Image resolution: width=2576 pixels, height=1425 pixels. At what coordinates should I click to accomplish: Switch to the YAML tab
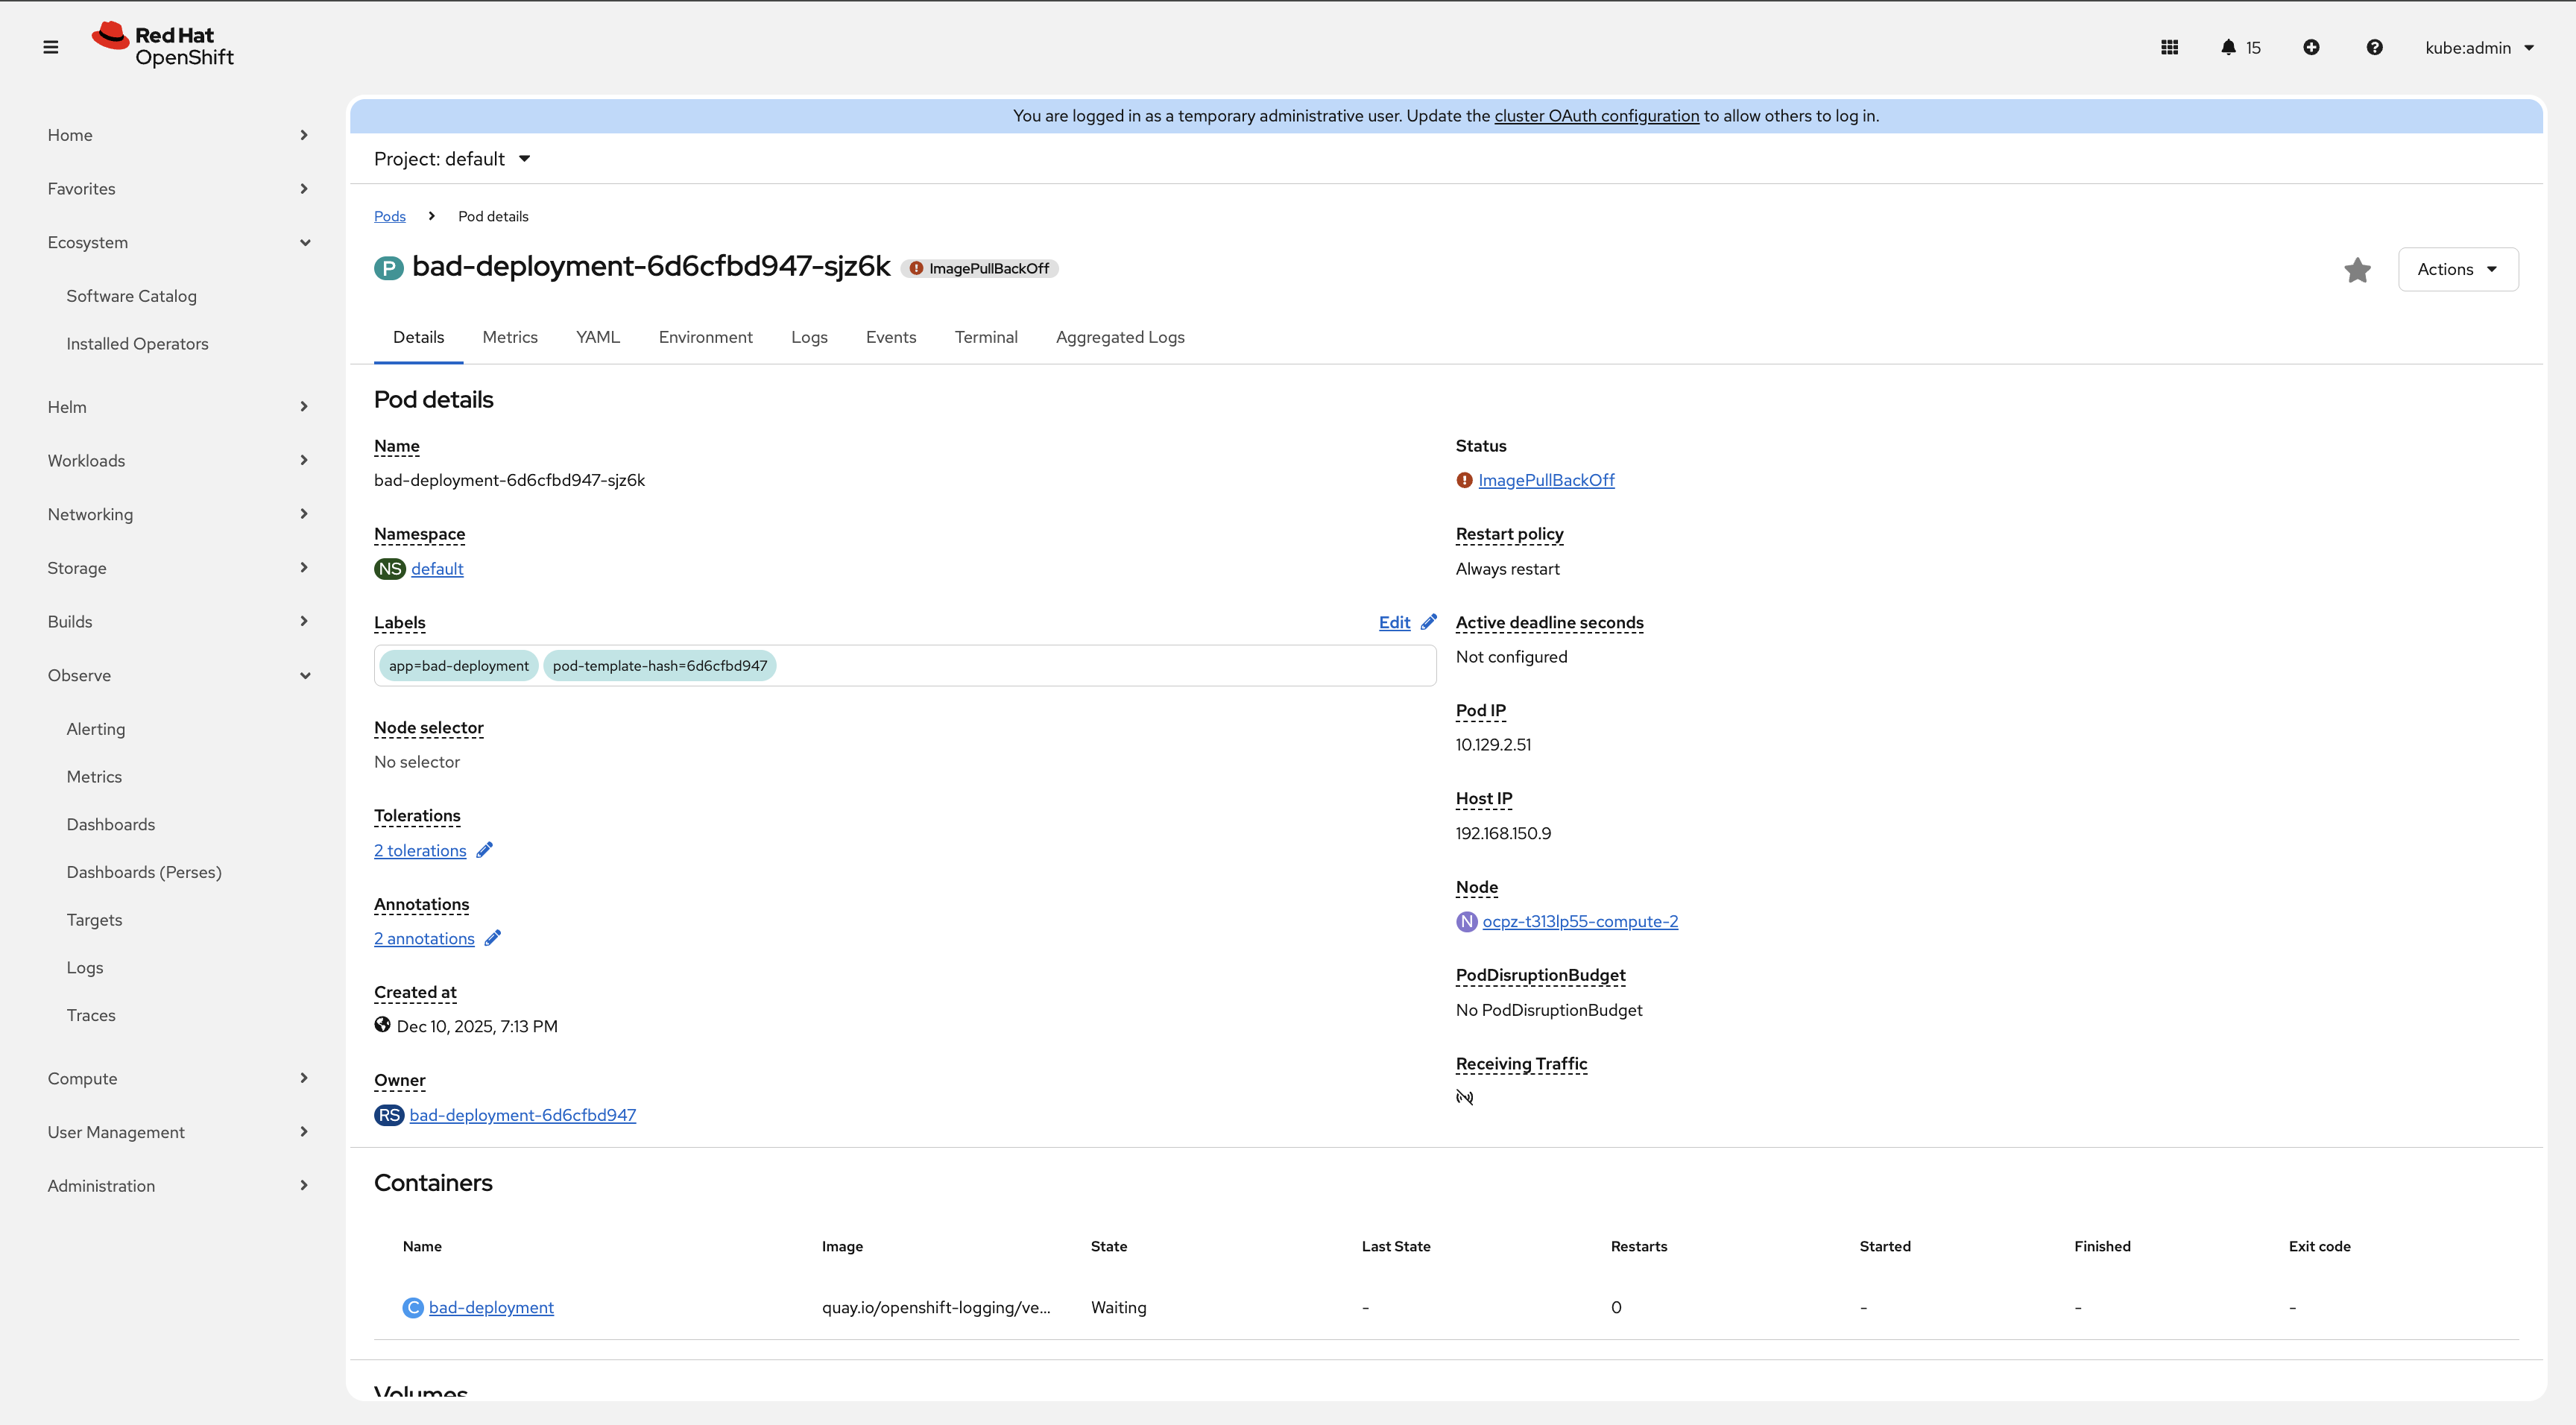click(x=598, y=337)
